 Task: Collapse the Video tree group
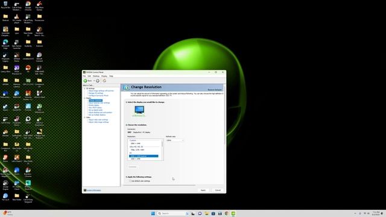(84, 118)
